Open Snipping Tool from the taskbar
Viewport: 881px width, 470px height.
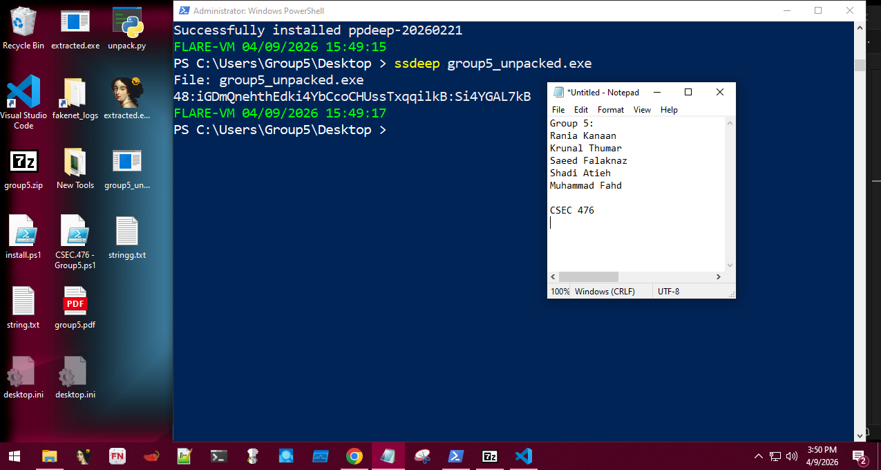[x=422, y=456]
